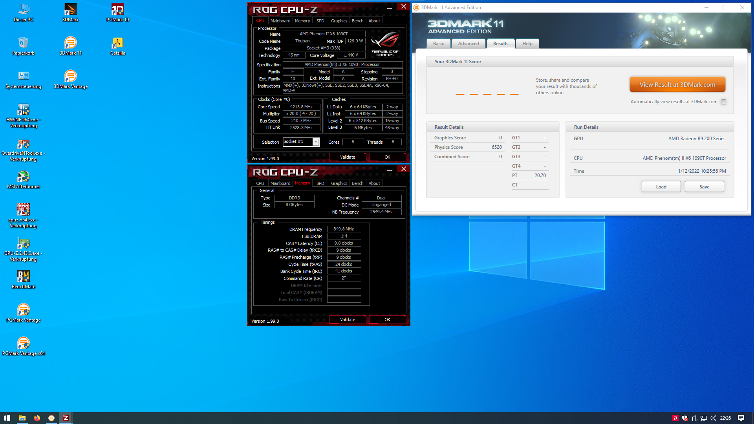Click Validate in top CPU-Z window
This screenshot has height=424, width=754.
(x=348, y=157)
